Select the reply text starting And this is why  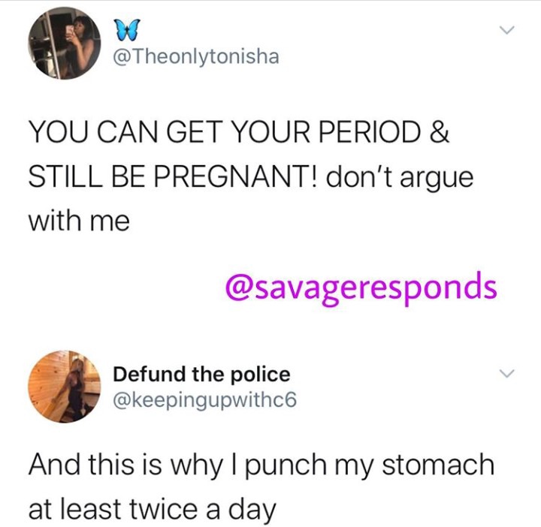pos(261,486)
